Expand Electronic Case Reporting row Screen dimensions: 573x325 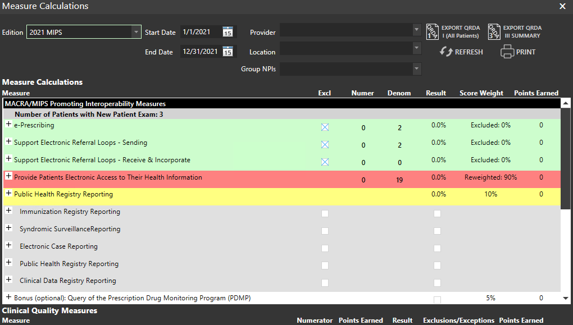click(x=9, y=245)
